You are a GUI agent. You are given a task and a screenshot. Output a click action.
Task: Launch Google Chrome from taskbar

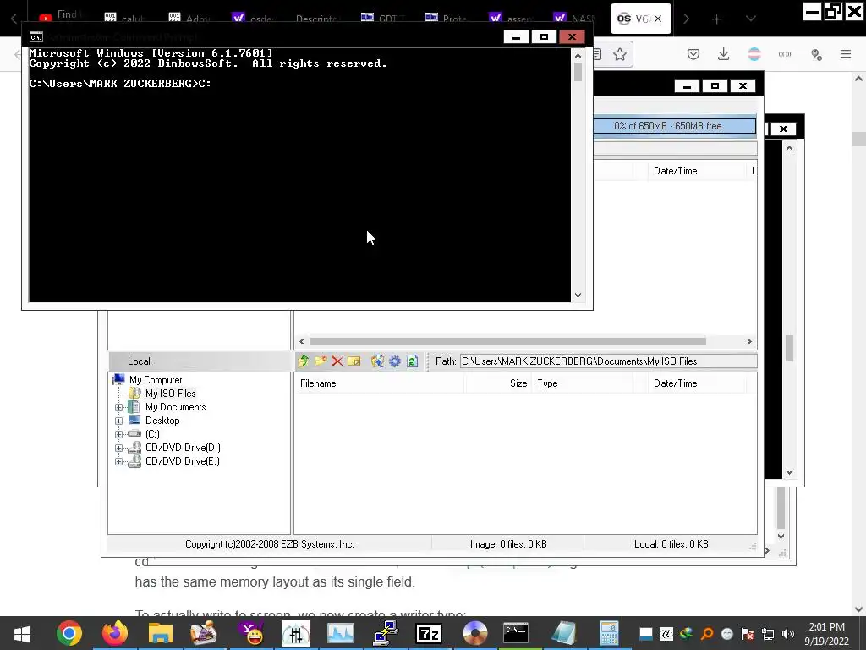[69, 633]
